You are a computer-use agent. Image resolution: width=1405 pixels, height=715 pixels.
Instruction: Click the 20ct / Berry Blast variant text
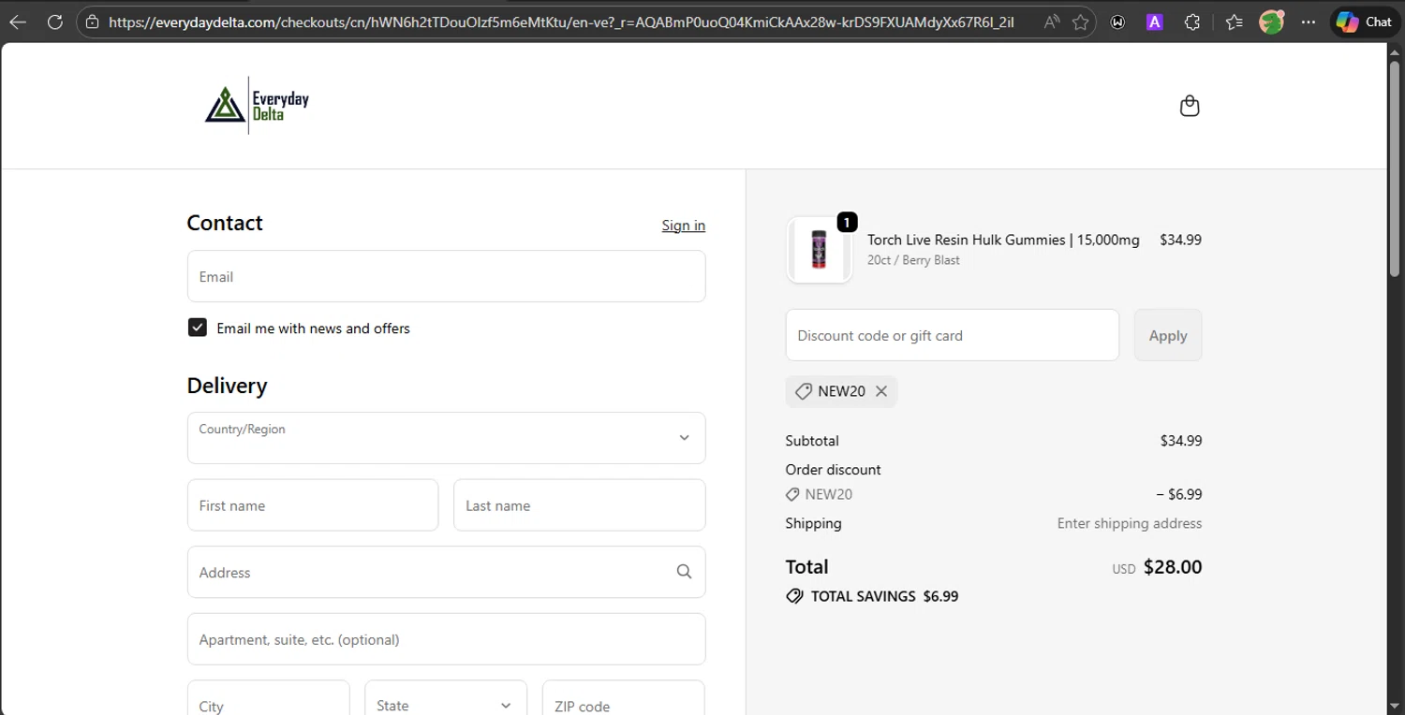tap(913, 260)
